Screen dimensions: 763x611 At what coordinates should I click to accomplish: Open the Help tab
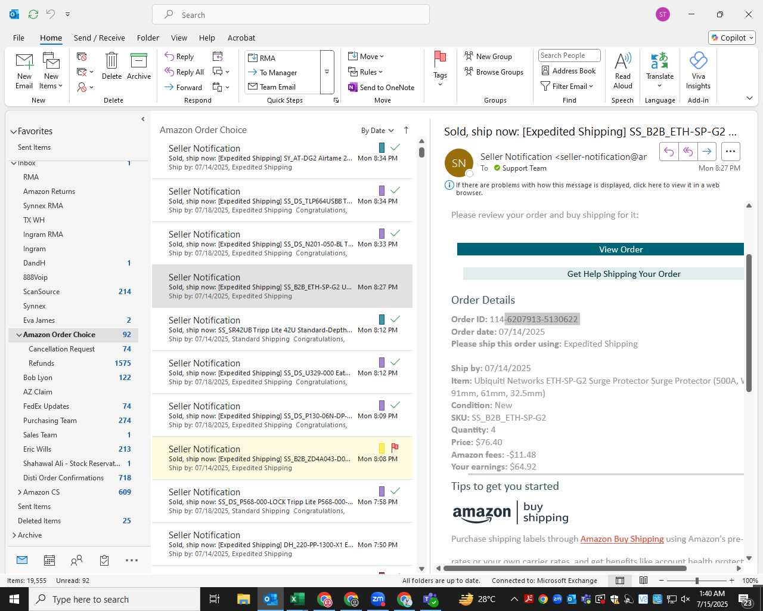pos(207,38)
